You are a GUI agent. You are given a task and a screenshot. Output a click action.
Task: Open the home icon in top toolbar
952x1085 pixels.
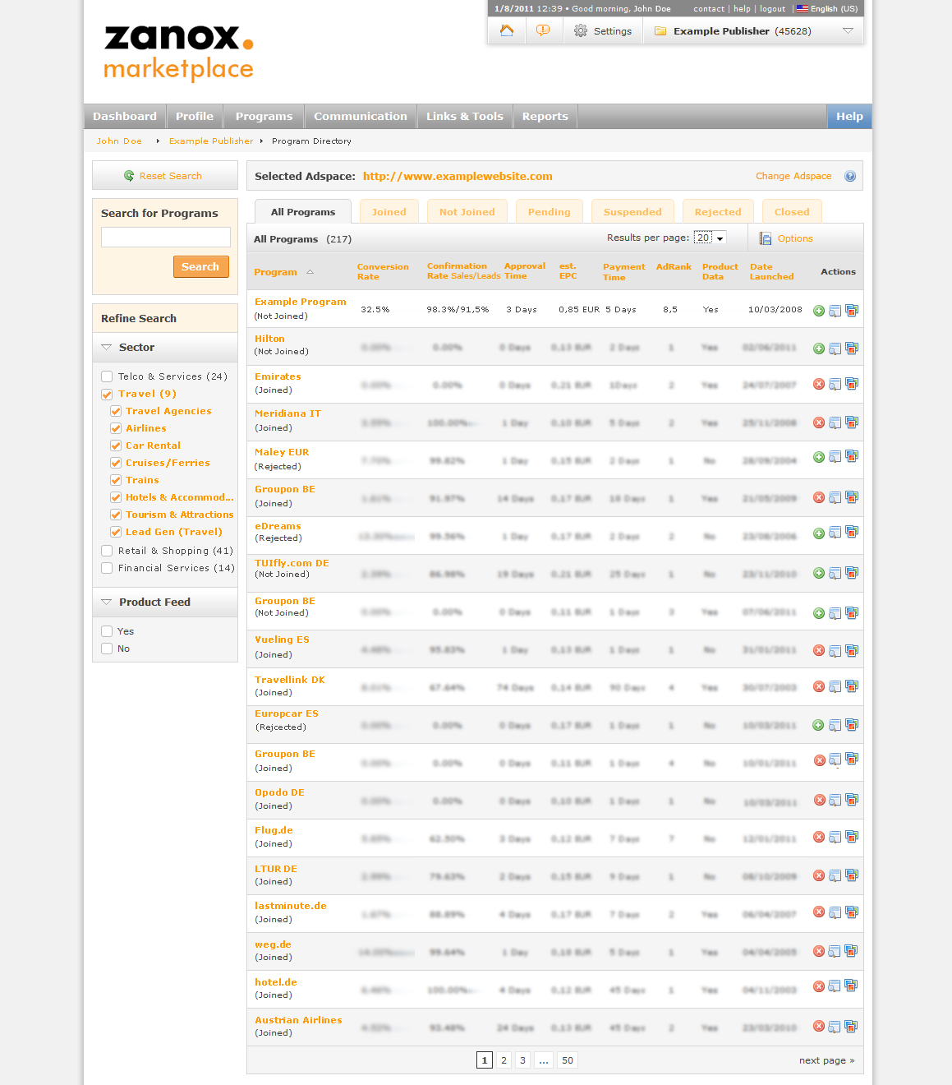[507, 30]
